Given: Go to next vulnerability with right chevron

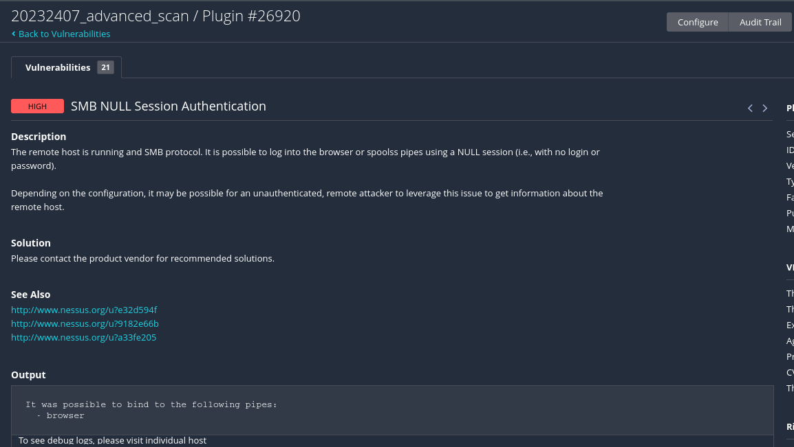Looking at the screenshot, I should click(x=764, y=108).
